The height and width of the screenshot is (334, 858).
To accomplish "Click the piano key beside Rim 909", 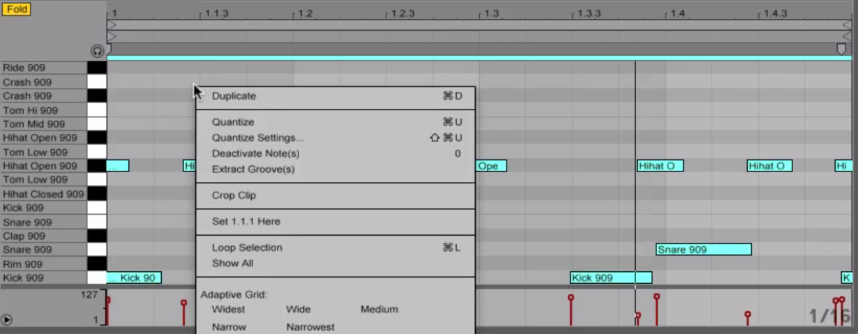I will coord(97,264).
